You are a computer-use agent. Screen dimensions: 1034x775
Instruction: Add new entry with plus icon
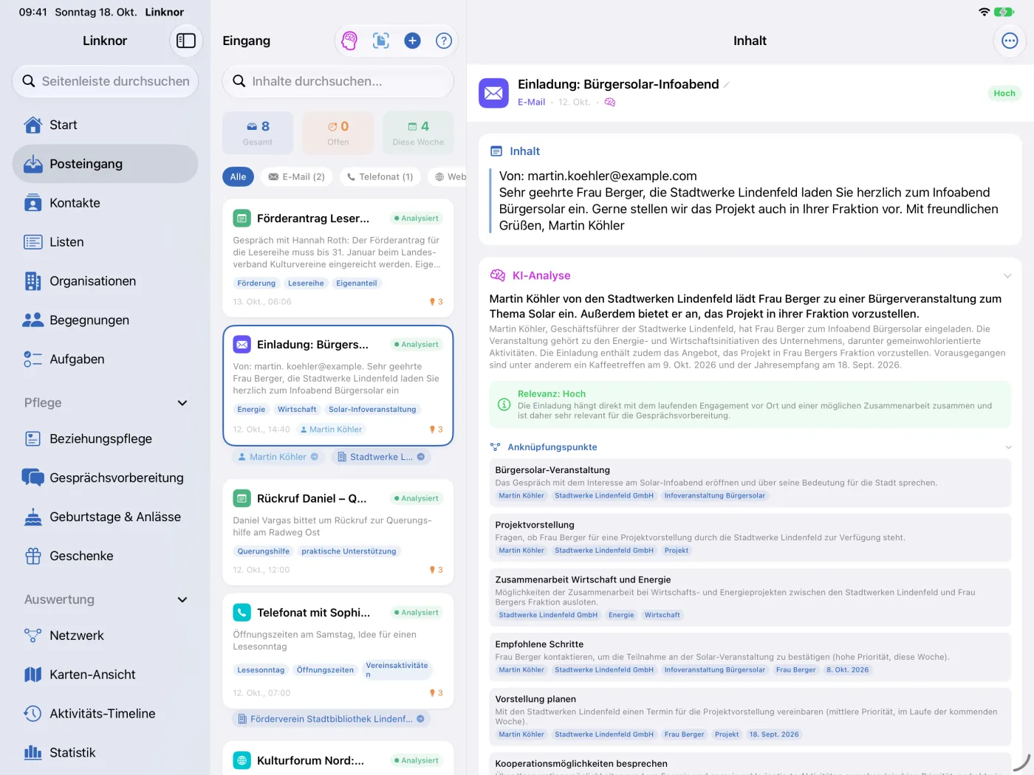[x=412, y=41]
